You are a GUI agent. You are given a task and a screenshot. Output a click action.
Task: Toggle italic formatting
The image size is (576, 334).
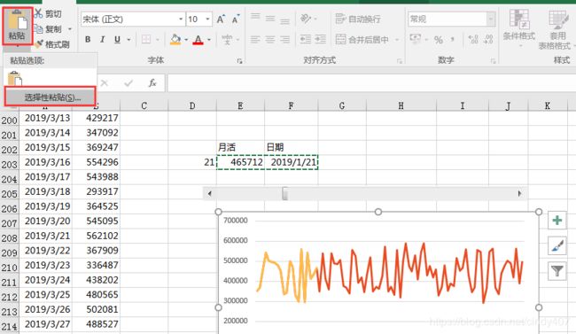click(103, 39)
